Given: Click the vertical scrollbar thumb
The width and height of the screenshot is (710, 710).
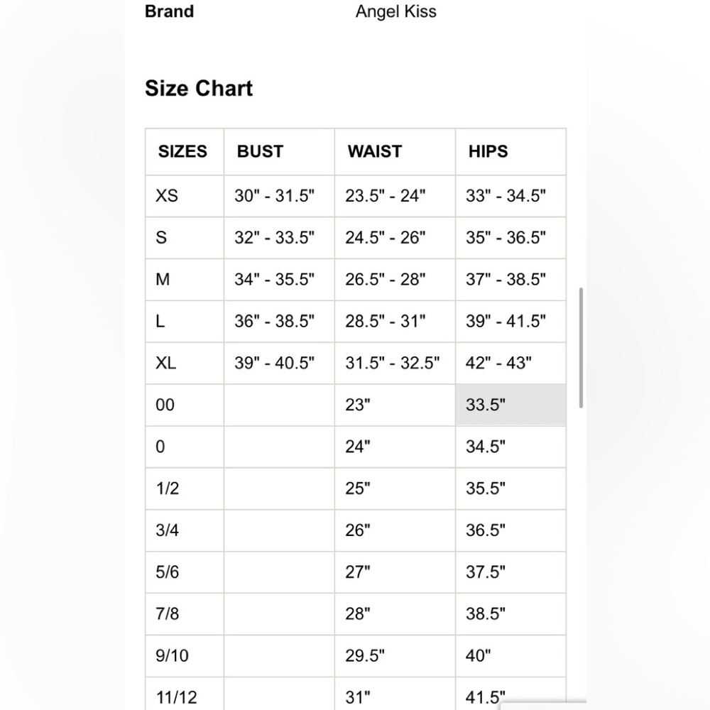Looking at the screenshot, I should point(581,348).
